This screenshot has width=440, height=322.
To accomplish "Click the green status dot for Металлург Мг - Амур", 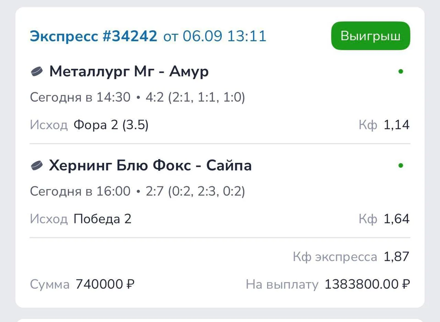I will coord(400,72).
